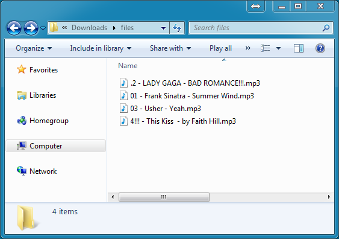Click the Homegroup spheres icon
This screenshot has width=339, height=239.
[22, 121]
